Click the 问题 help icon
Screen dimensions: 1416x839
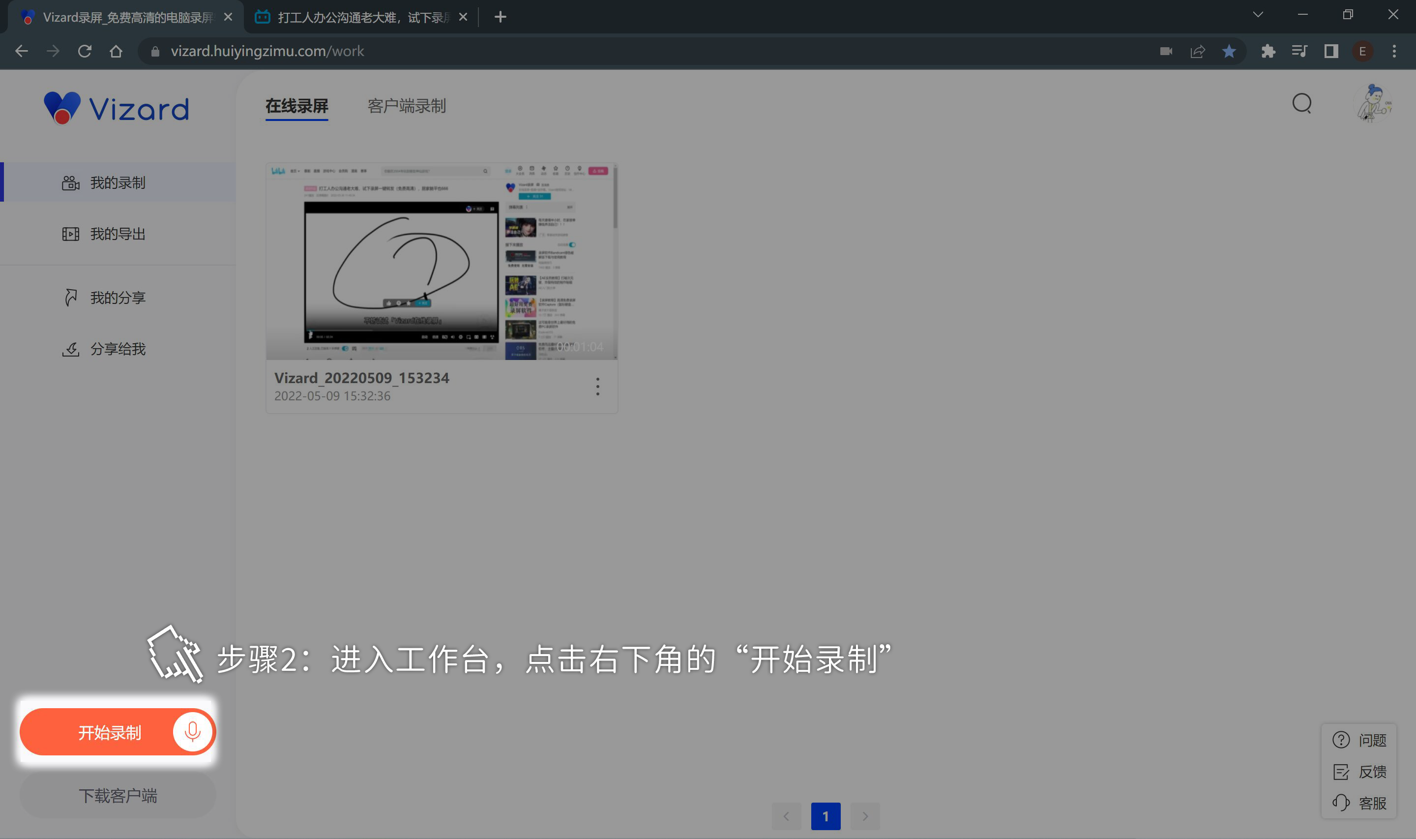pyautogui.click(x=1341, y=740)
